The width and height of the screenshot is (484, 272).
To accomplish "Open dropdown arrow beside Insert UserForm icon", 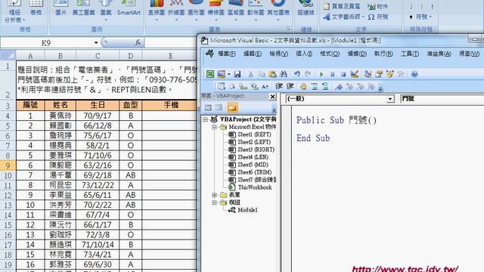I will (228, 74).
